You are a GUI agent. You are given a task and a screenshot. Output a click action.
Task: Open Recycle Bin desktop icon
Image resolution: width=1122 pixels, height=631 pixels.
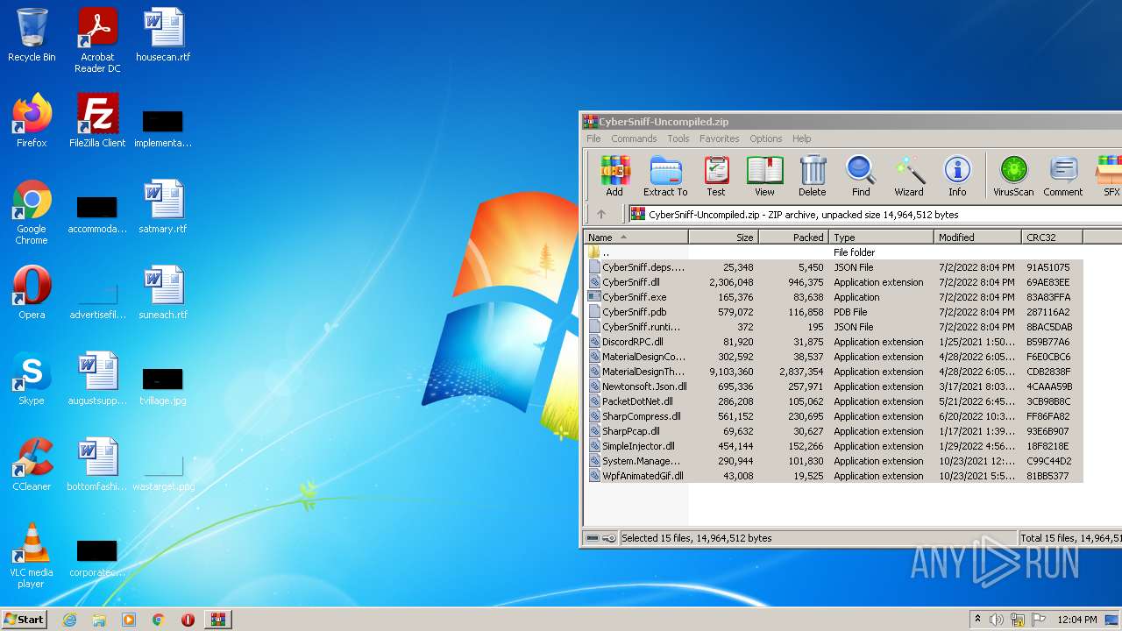[x=32, y=35]
